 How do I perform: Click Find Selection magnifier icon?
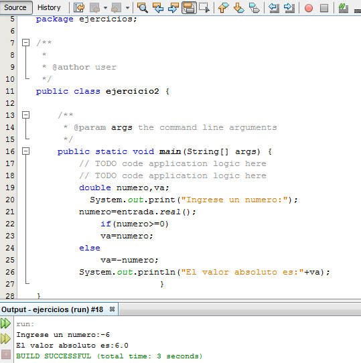143,7
